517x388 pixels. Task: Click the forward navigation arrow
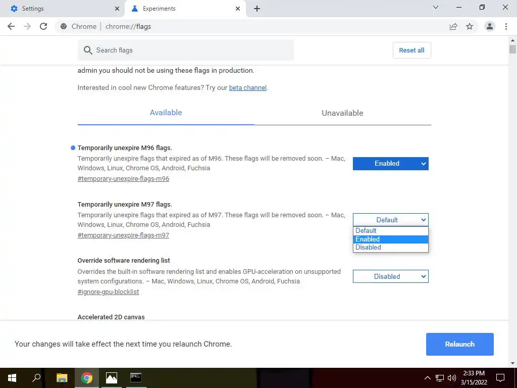pyautogui.click(x=27, y=26)
